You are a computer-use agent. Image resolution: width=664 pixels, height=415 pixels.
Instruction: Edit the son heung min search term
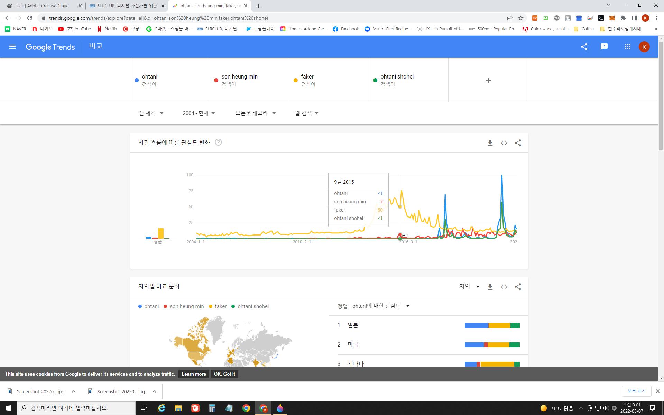click(x=249, y=80)
